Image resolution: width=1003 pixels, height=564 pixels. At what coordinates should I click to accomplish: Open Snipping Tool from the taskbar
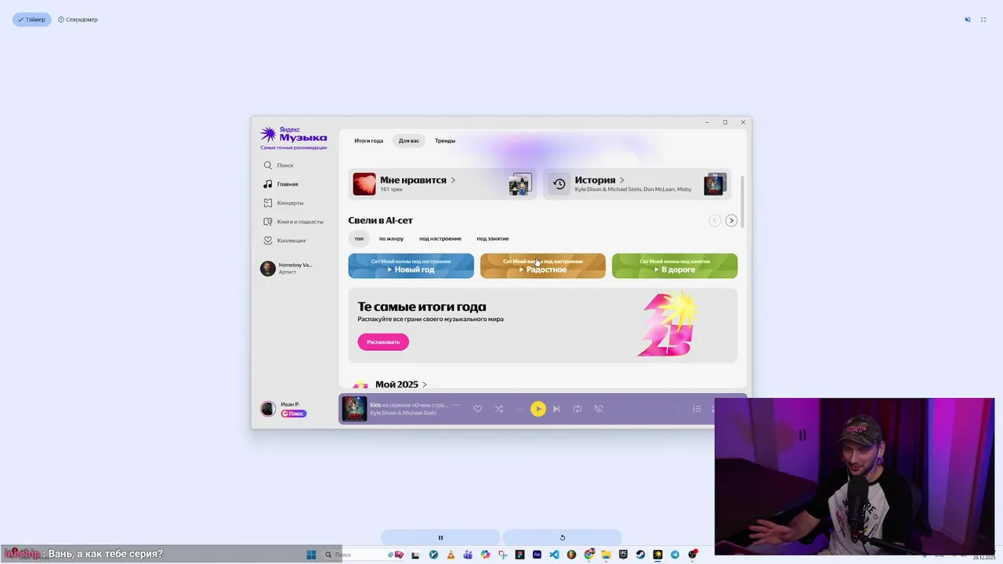(502, 555)
